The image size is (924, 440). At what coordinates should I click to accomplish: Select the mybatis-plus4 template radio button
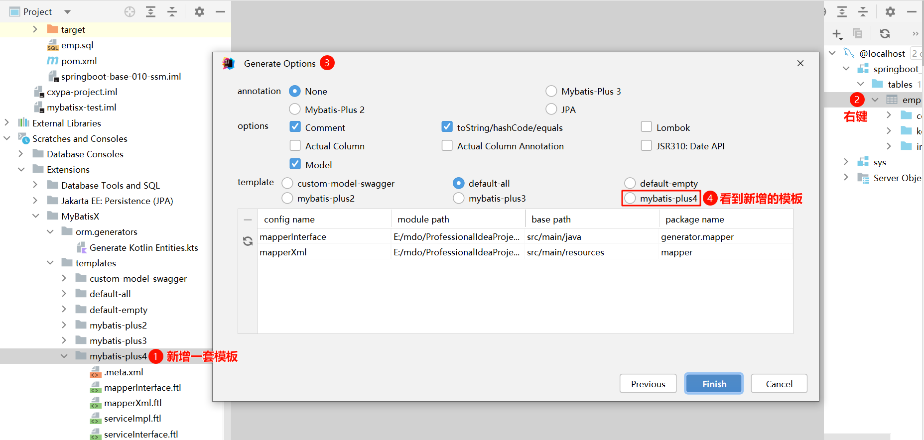[x=630, y=198]
